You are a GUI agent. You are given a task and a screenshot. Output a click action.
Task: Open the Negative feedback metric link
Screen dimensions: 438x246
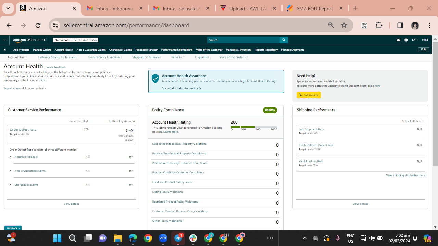pyautogui.click(x=26, y=157)
